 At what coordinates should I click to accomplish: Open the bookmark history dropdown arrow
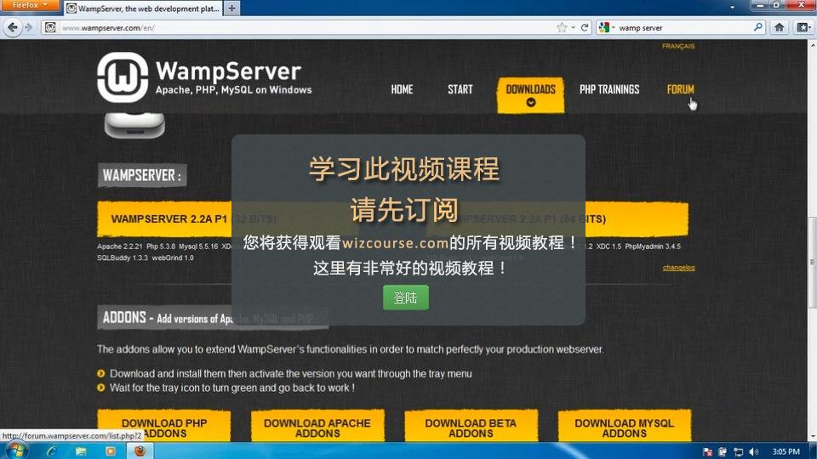pos(573,27)
